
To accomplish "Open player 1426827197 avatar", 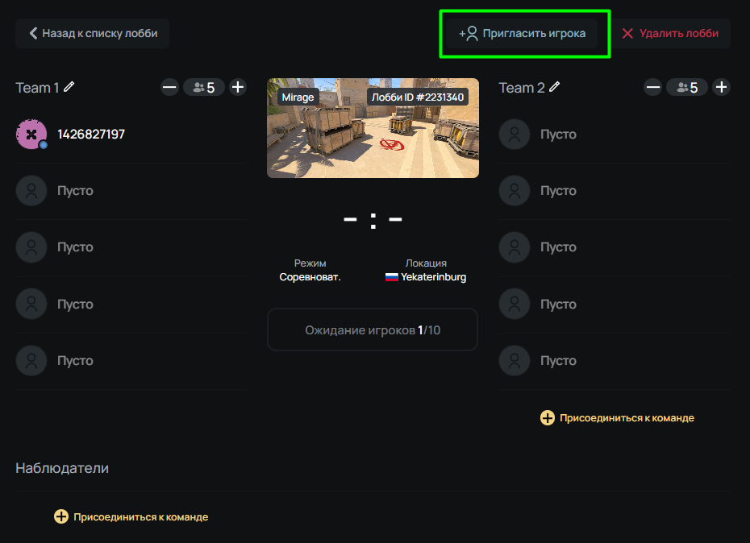I will coord(31,135).
